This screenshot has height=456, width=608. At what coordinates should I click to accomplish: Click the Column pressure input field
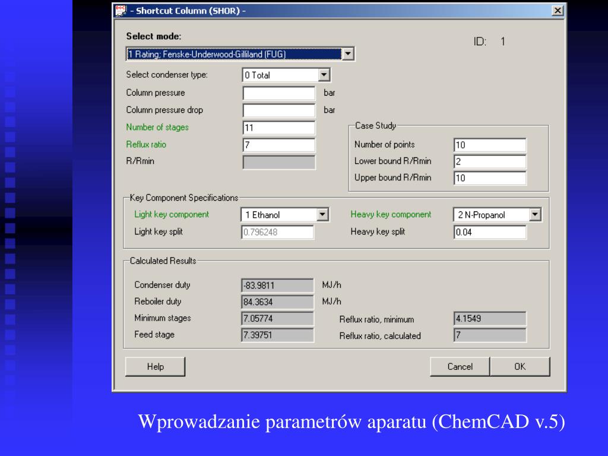click(x=279, y=93)
